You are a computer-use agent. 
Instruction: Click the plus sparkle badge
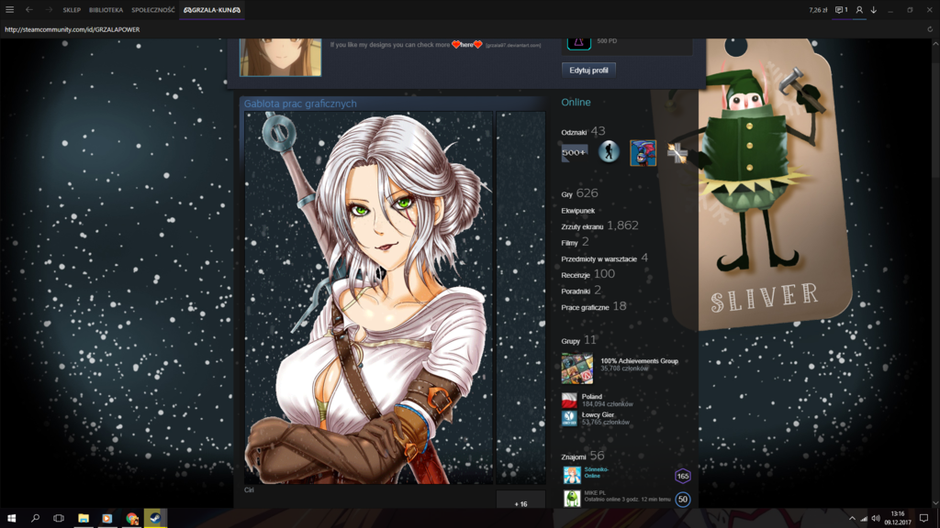pos(677,153)
